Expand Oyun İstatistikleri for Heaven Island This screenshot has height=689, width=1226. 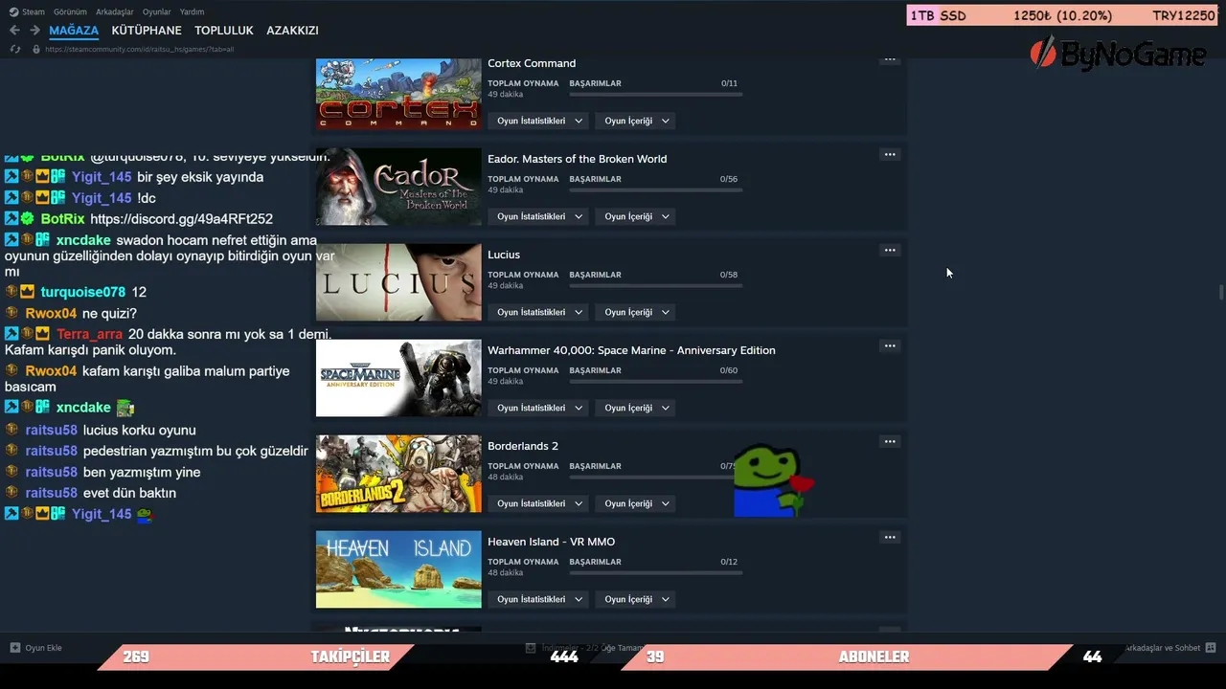click(x=539, y=599)
